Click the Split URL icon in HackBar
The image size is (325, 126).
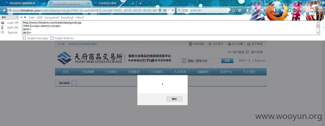tap(2, 27)
